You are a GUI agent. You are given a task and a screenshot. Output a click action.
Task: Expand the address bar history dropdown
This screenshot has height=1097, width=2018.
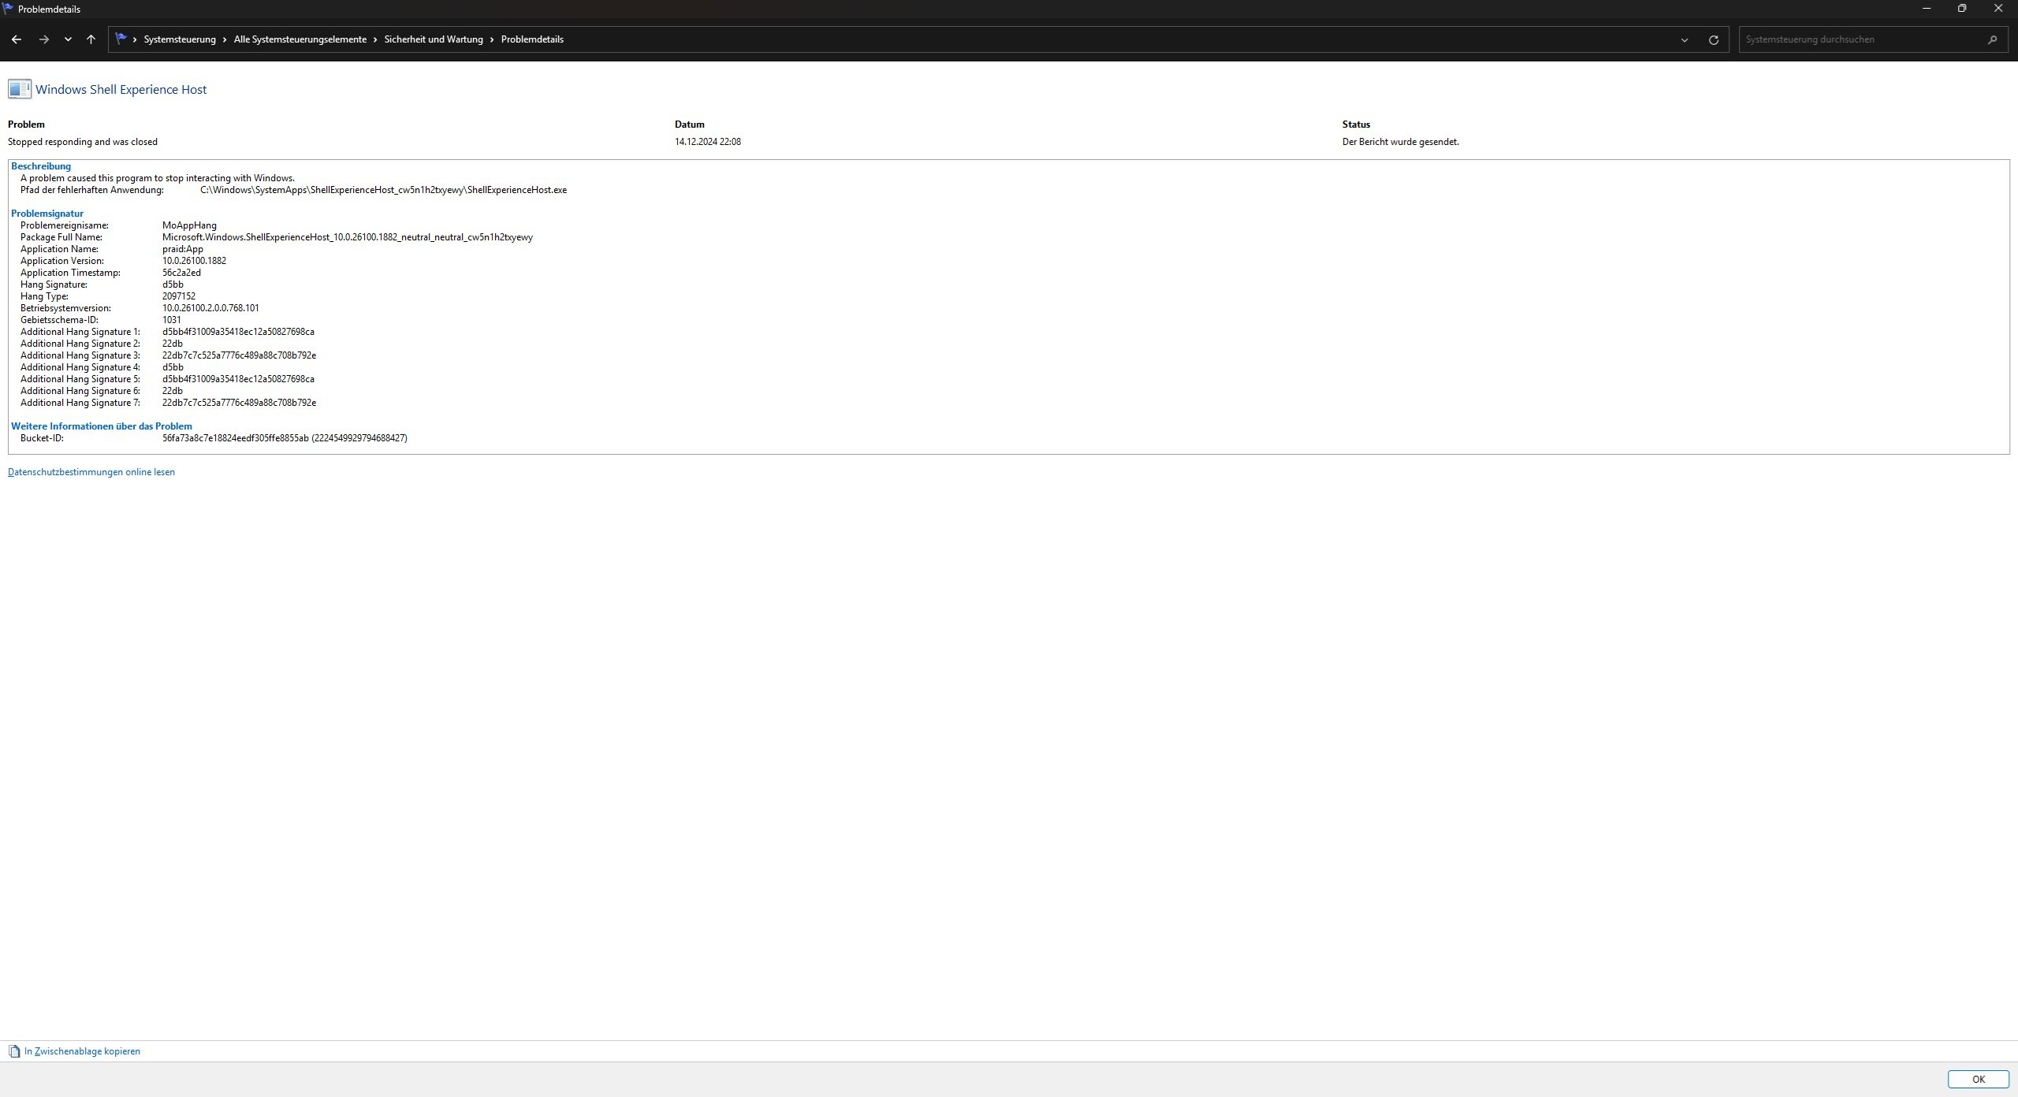tap(1684, 39)
